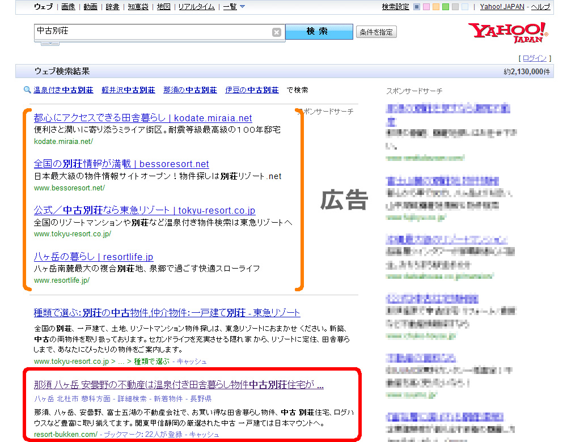Viewport: 567px width, 442px height.
Task: Search related term 那須の中古別荘
Action: coord(190,90)
